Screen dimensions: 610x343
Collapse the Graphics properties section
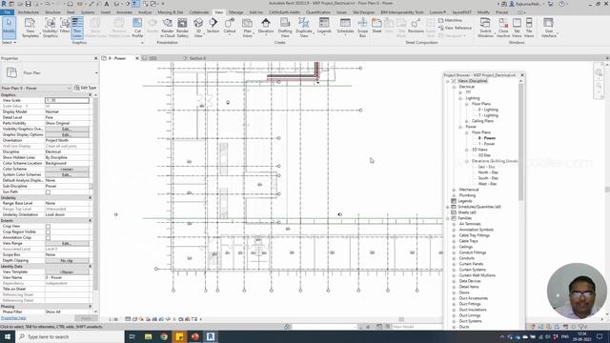pos(91,95)
